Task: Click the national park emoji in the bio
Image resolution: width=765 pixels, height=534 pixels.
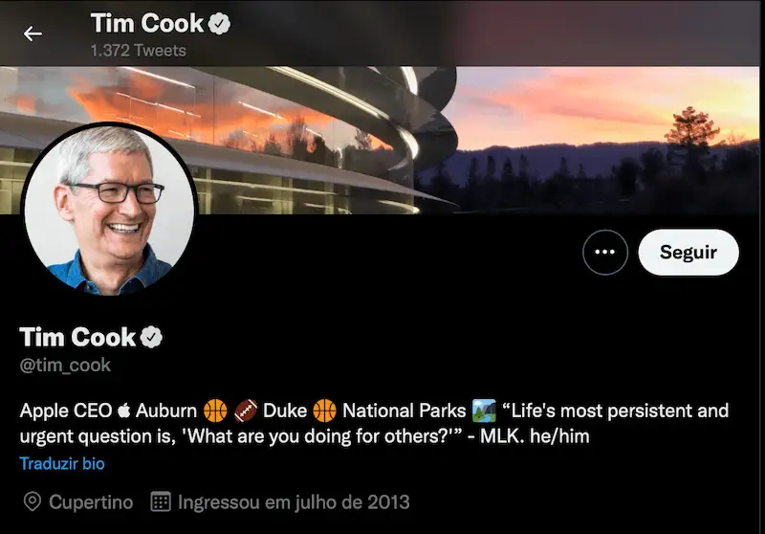Action: pos(483,412)
